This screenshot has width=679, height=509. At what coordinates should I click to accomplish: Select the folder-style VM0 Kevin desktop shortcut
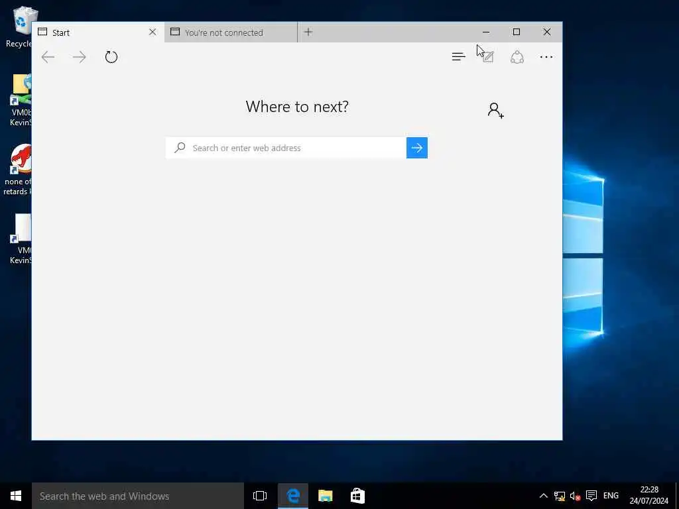coord(21,101)
